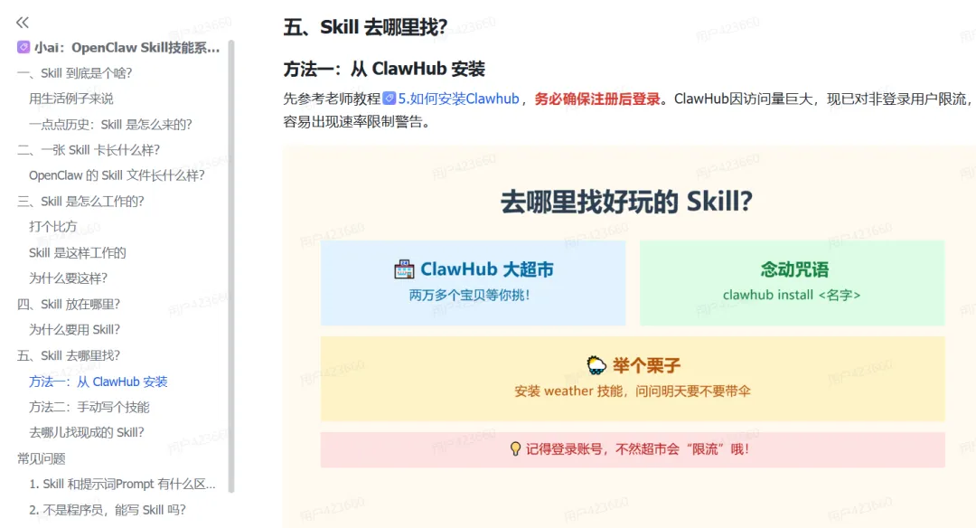The height and width of the screenshot is (528, 976).
Task: Jump to 常见问题 section
Action: pyautogui.click(x=41, y=459)
